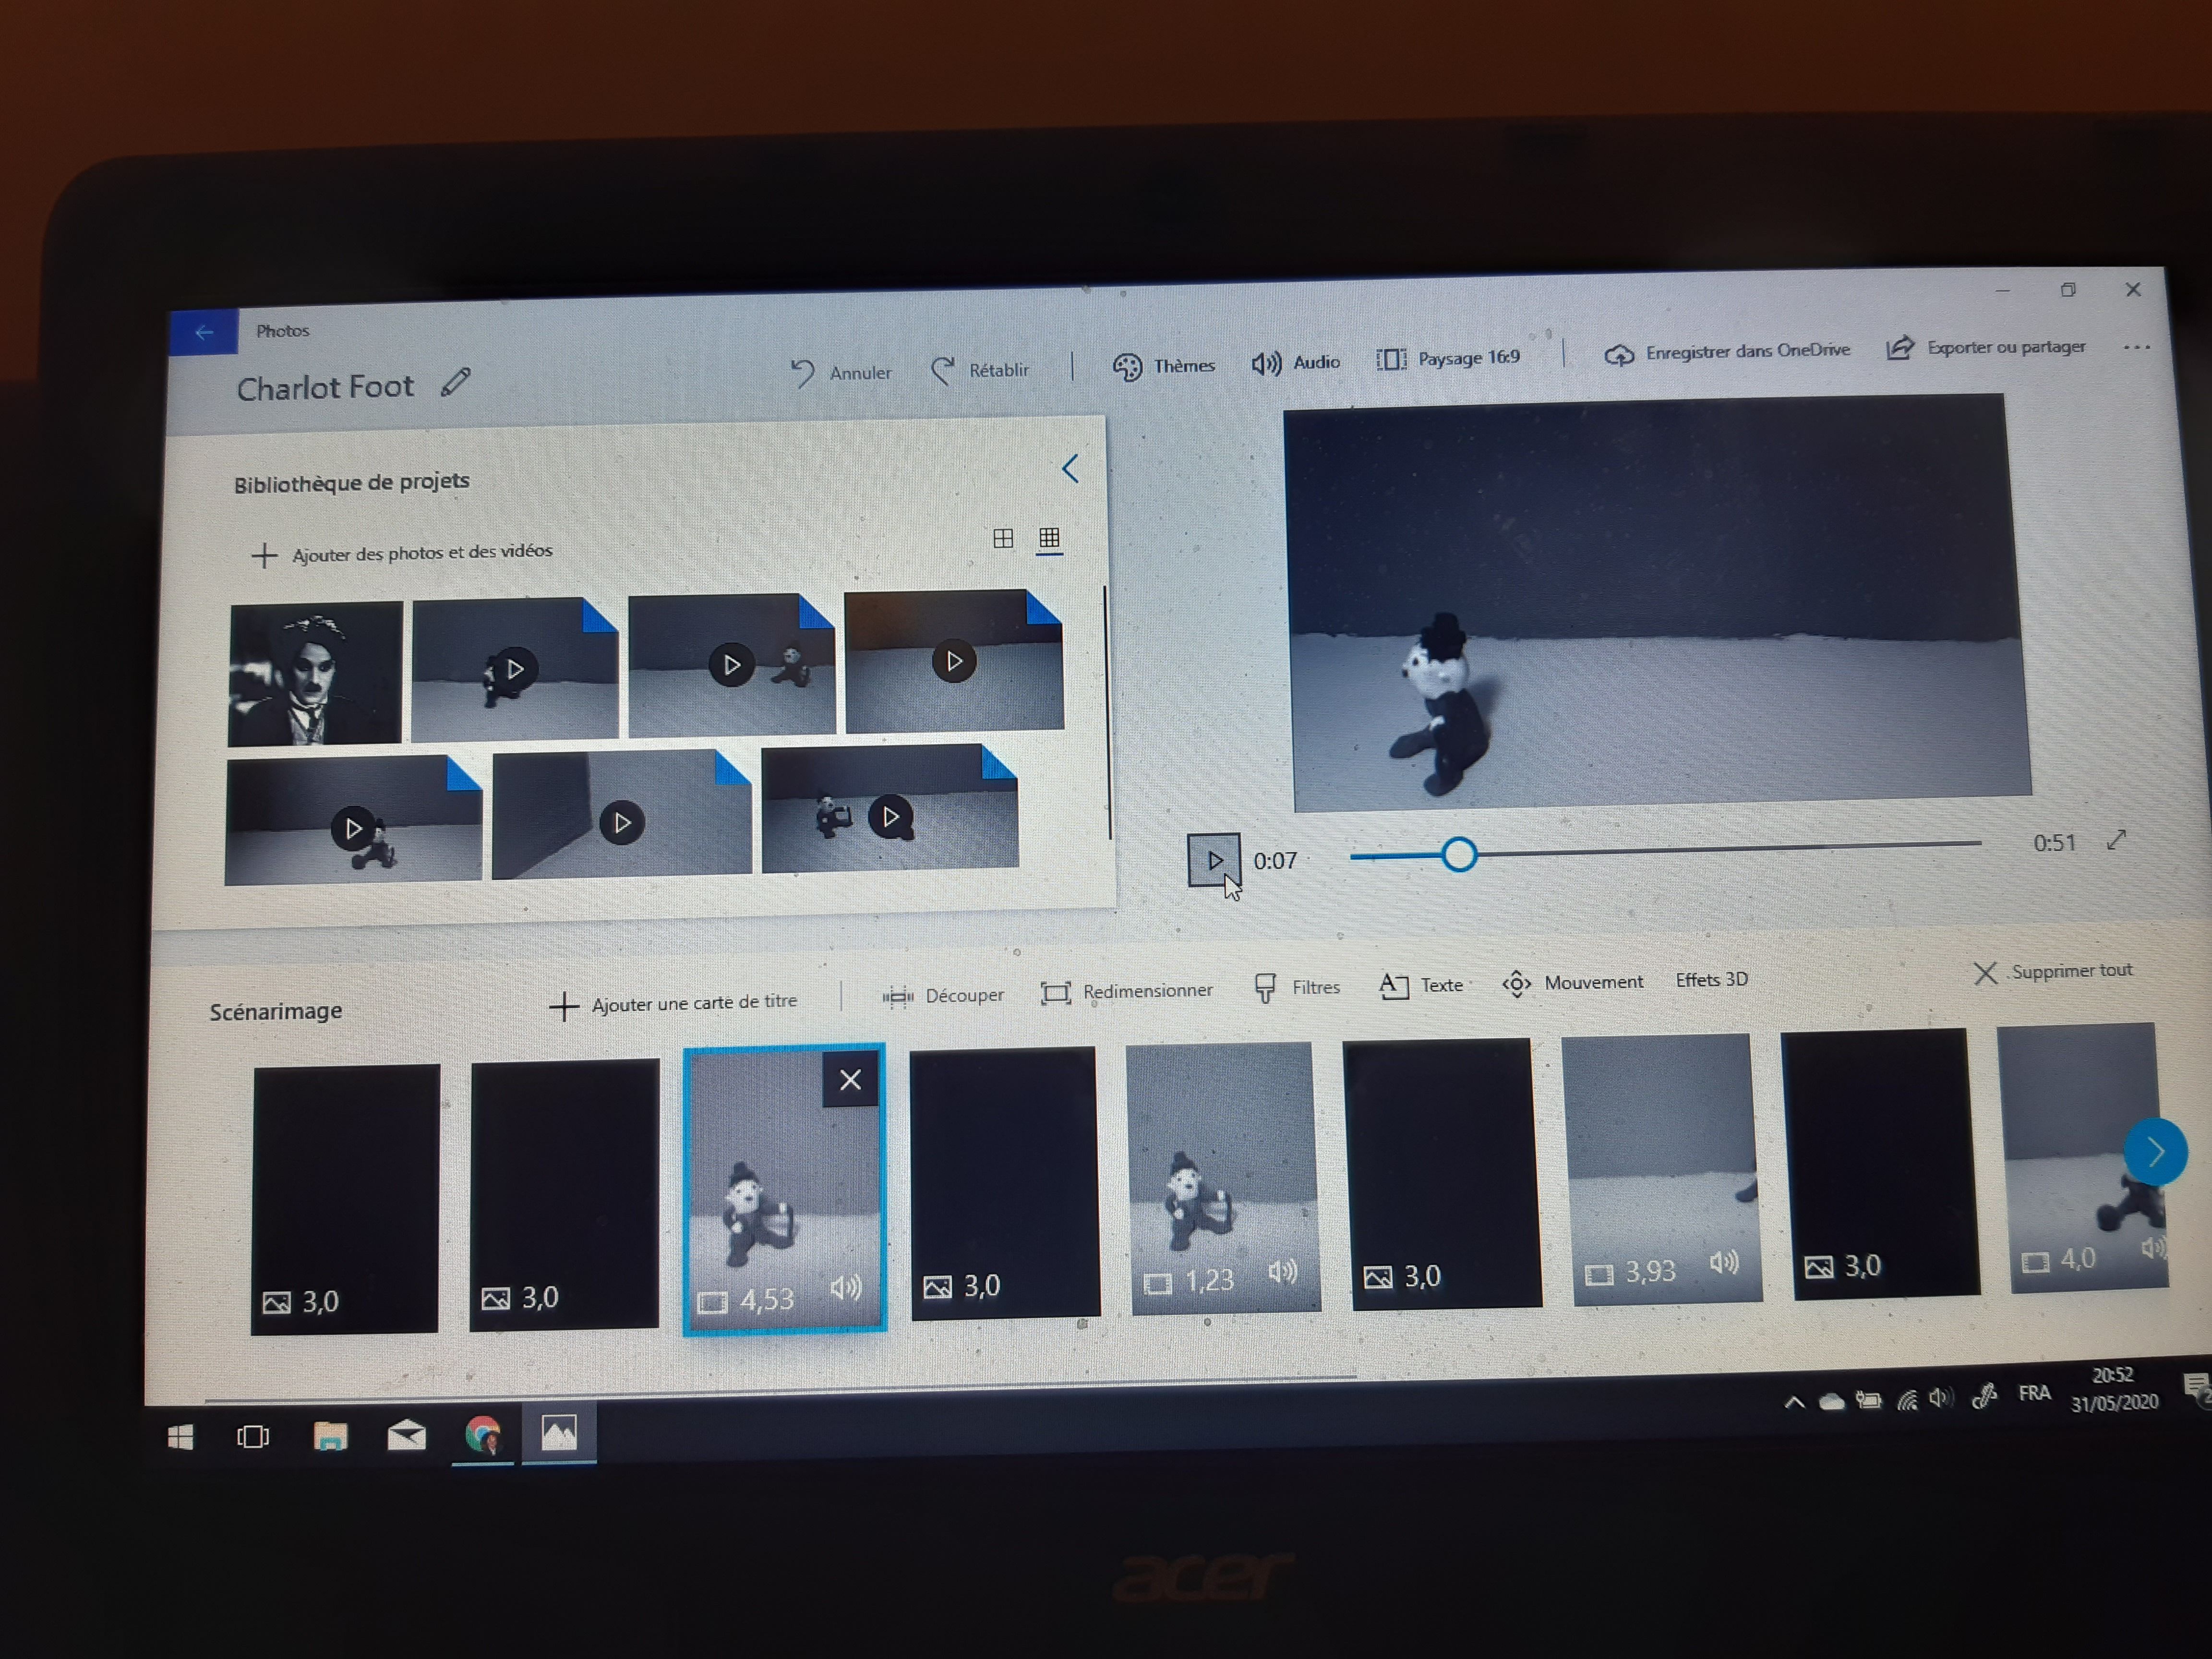The height and width of the screenshot is (1659, 2212).
Task: Expand preview to full screen
Action: click(2116, 840)
